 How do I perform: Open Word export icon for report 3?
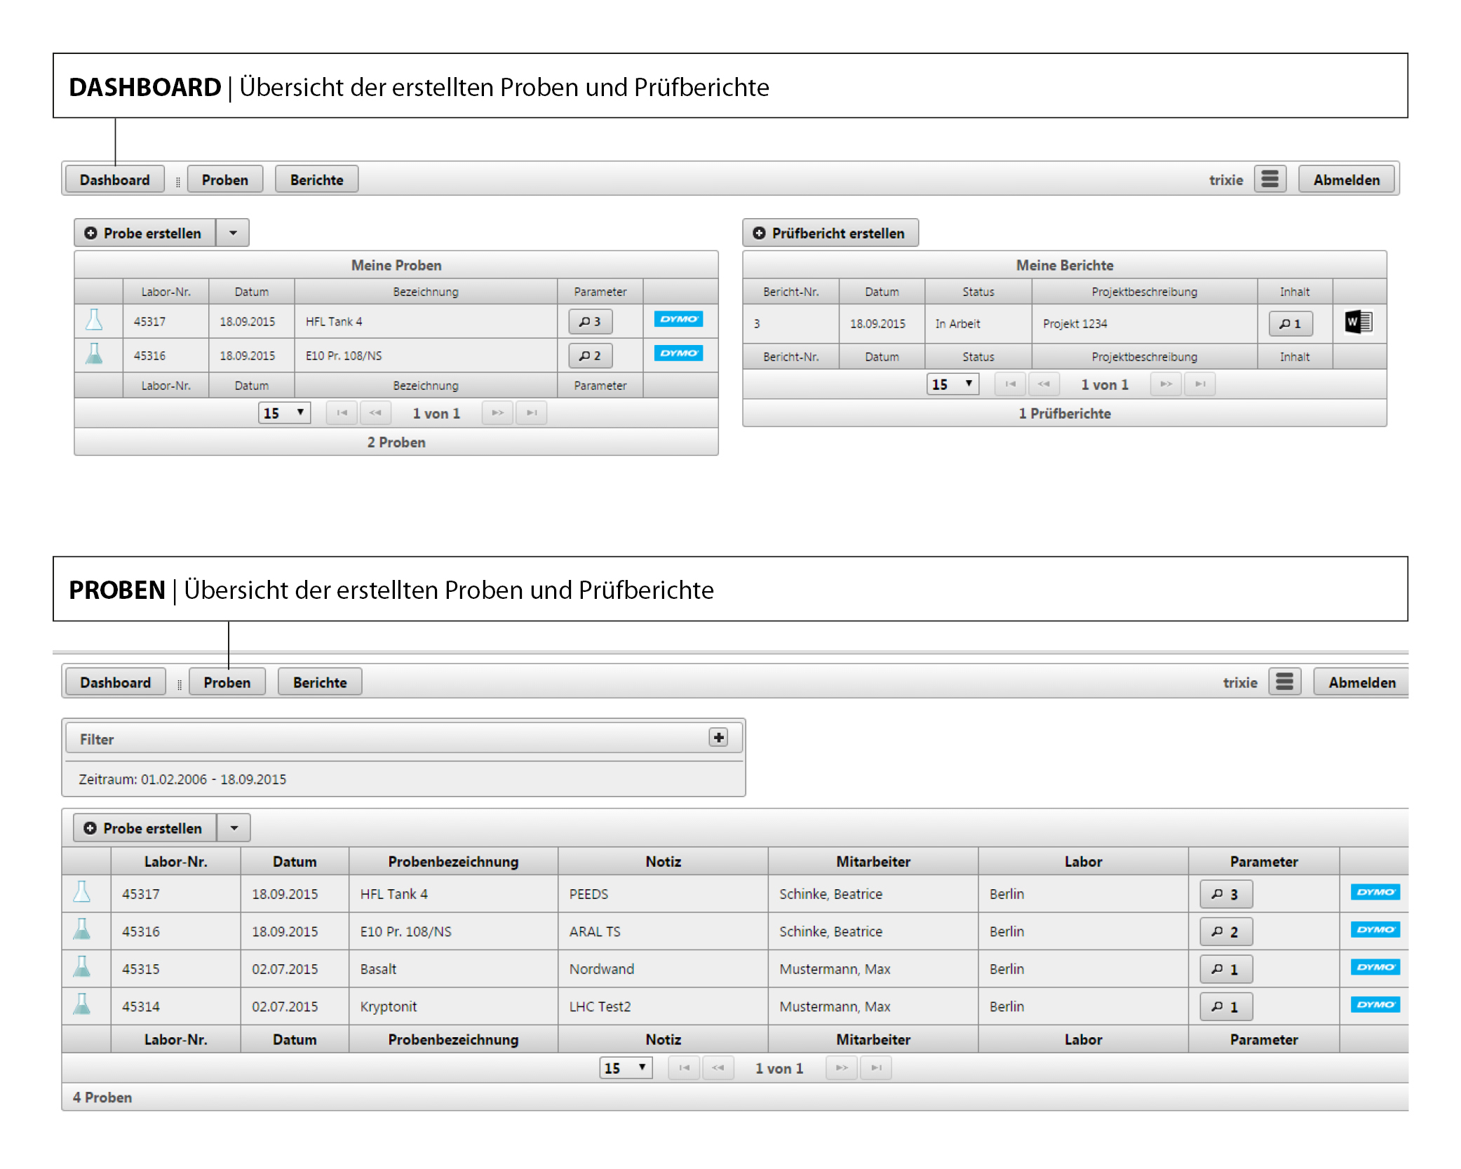[1358, 323]
